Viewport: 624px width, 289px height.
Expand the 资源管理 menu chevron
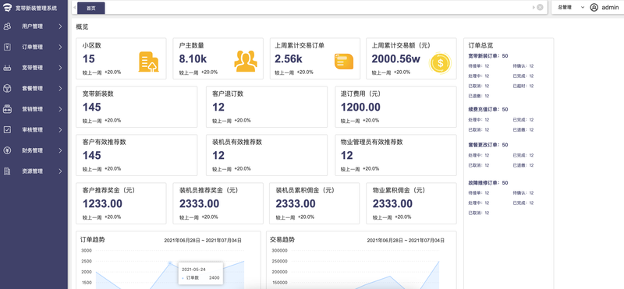click(x=60, y=171)
